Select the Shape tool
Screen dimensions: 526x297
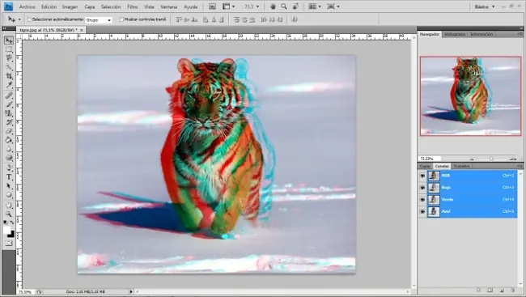9,195
